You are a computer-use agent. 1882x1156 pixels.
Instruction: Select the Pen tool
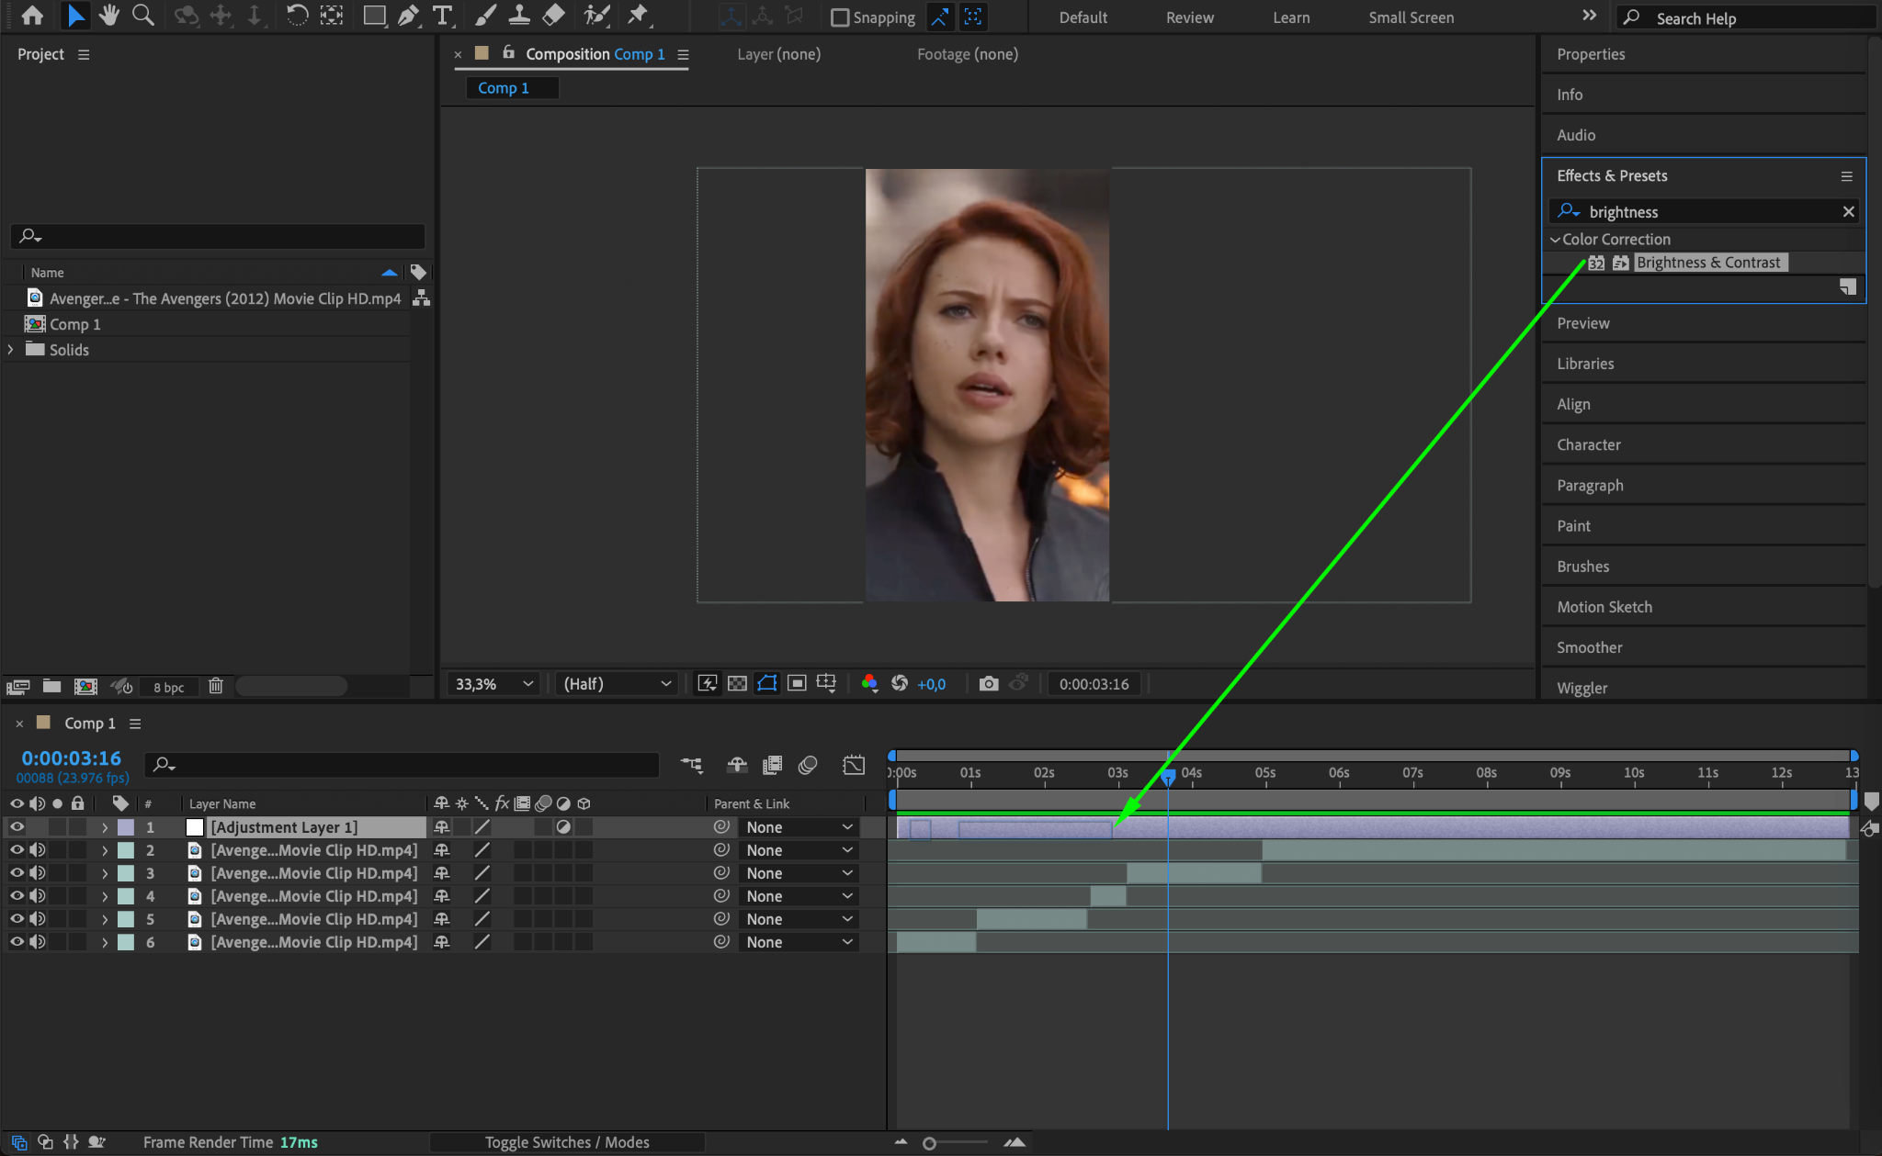[408, 16]
